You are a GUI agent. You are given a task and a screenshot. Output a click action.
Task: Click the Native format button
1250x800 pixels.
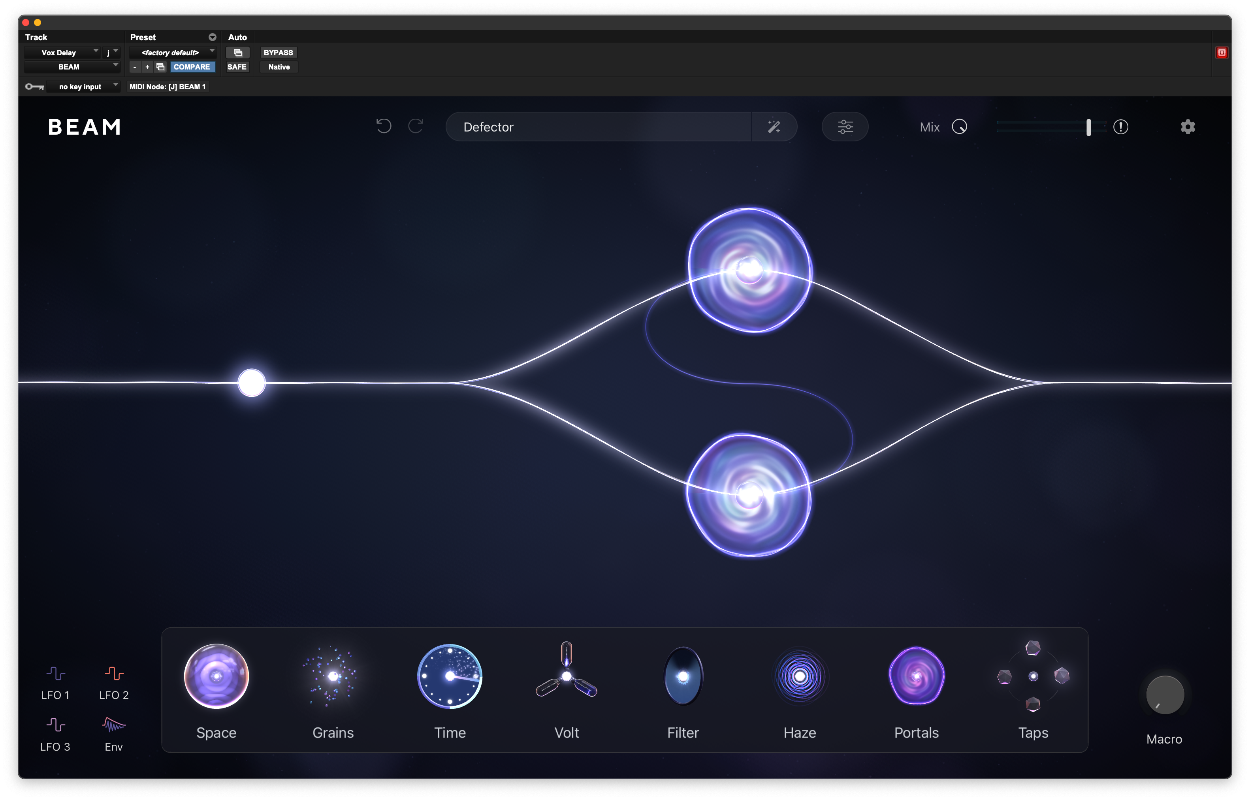coord(279,67)
